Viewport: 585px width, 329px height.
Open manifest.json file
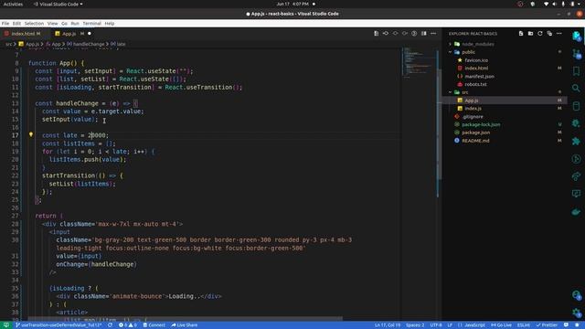pos(479,76)
